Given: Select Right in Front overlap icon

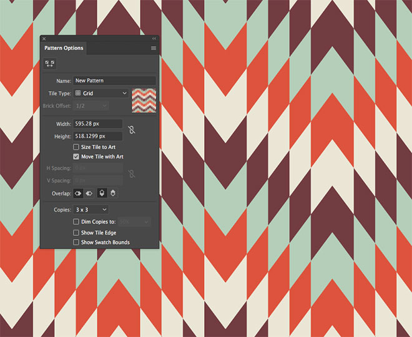Looking at the screenshot, I should tap(89, 193).
